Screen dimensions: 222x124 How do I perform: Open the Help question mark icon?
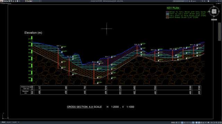point(208,1)
